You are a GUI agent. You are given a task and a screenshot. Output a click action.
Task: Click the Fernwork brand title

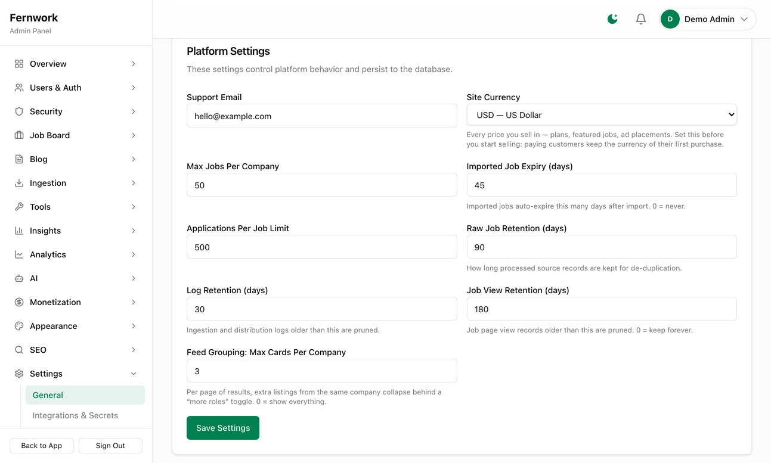(x=34, y=18)
